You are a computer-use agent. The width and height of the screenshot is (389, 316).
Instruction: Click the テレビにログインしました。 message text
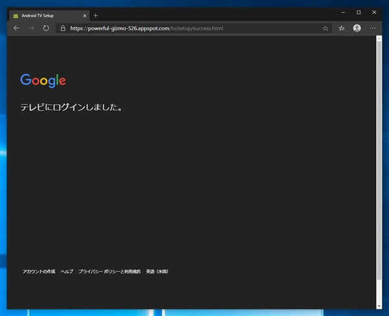click(71, 107)
